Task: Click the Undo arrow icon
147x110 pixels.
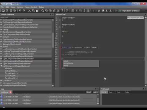Action: (x=20, y=11)
